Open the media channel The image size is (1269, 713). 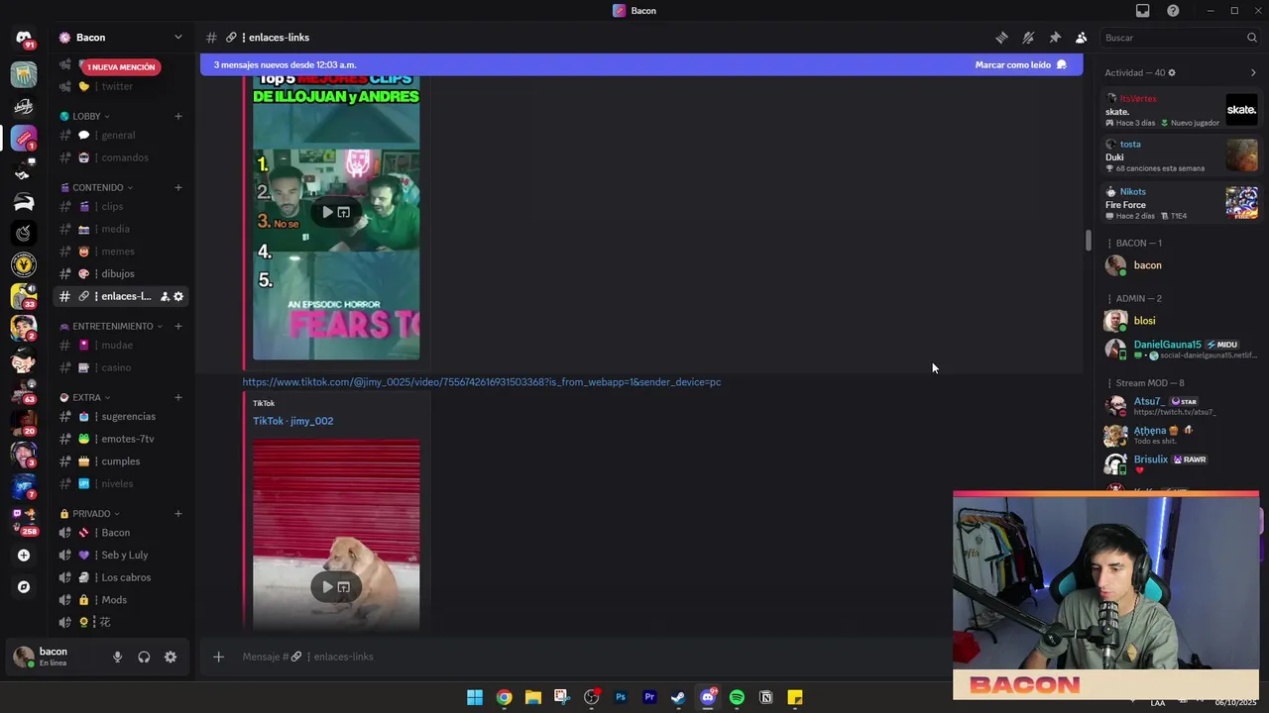[122, 229]
